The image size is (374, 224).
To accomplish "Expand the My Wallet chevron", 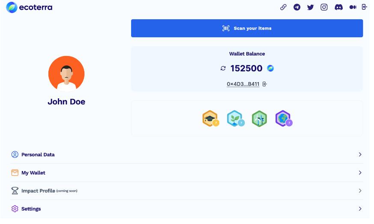I will (360, 173).
